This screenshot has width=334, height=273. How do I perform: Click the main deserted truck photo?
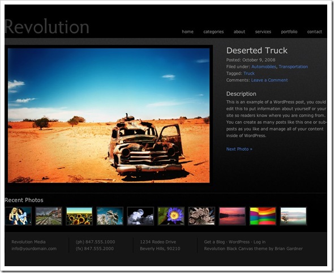point(109,116)
